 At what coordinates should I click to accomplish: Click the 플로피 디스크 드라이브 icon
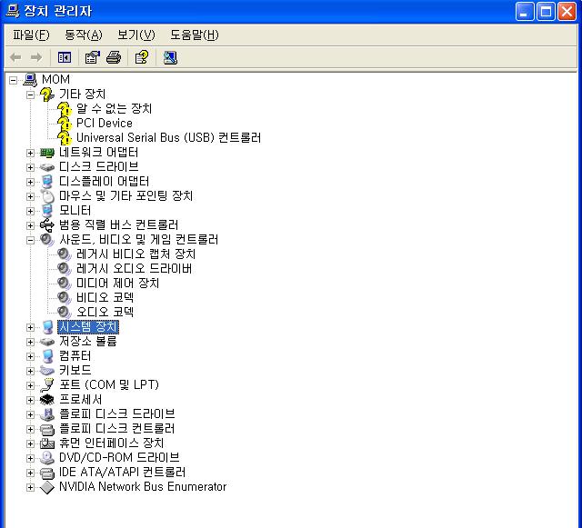pos(47,414)
